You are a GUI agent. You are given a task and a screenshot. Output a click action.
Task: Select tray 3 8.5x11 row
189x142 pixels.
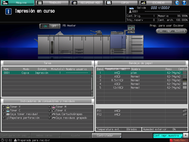(x=142, y=80)
